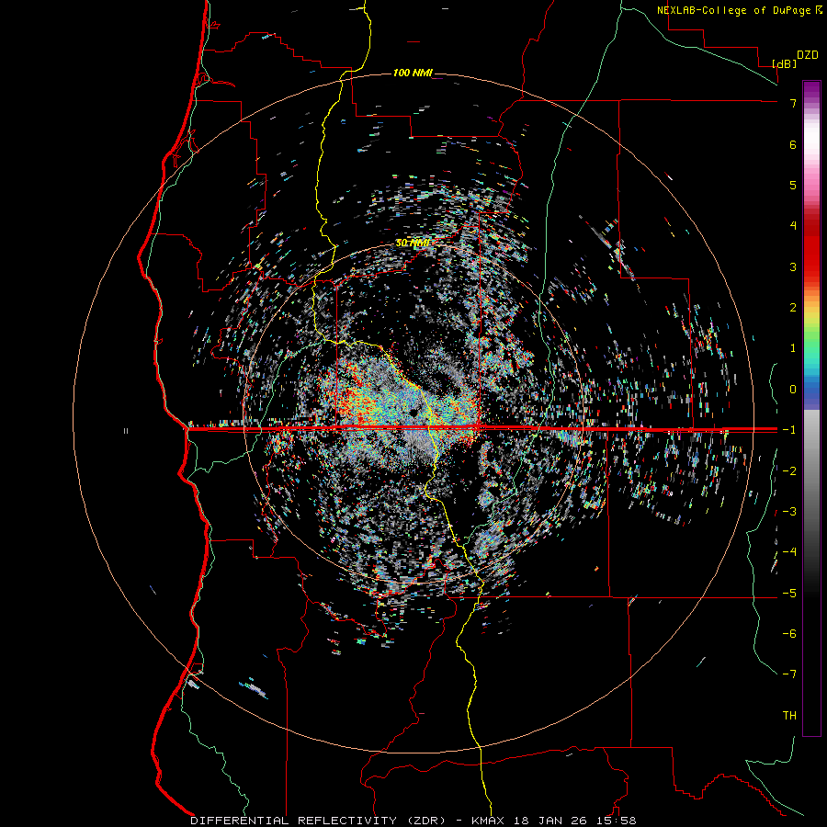The height and width of the screenshot is (827, 827).
Task: Click the positive 5 scale label
Action: [793, 185]
